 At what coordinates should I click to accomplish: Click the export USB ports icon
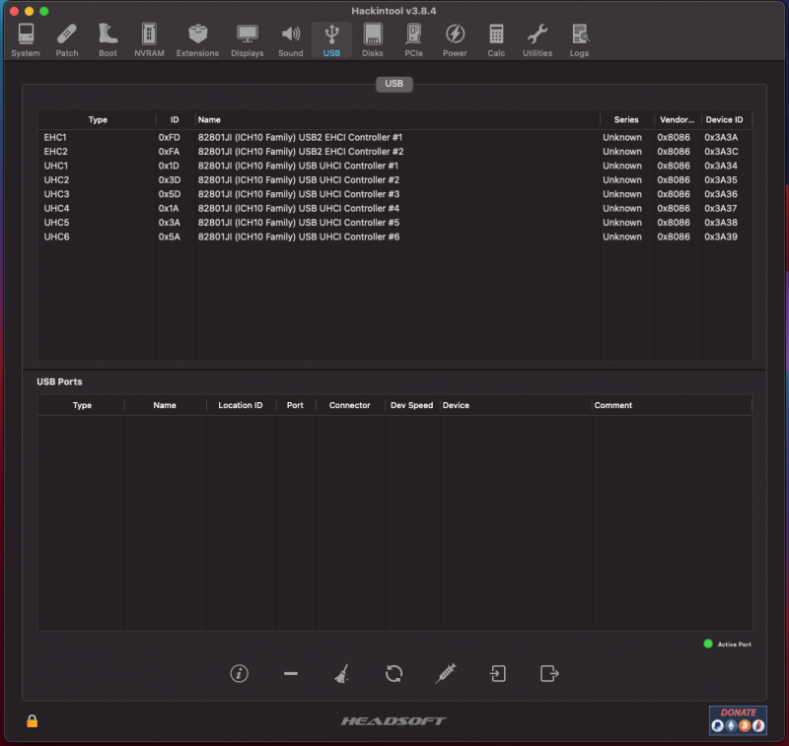tap(549, 674)
